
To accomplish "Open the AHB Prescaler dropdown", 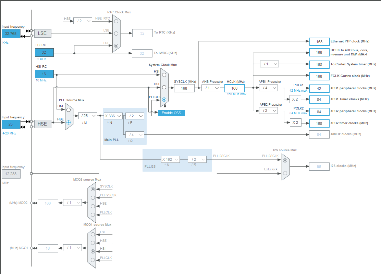I will point(211,88).
